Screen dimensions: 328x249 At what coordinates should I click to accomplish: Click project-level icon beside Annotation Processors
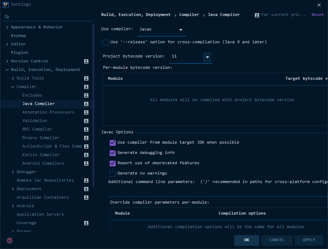86,112
